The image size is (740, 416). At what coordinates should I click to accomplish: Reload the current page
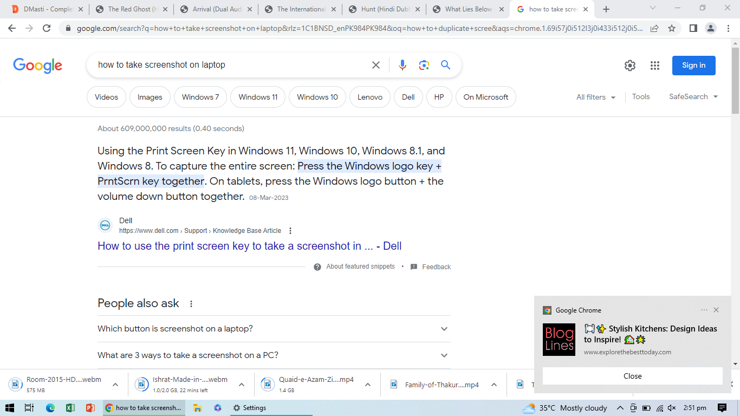[47, 28]
